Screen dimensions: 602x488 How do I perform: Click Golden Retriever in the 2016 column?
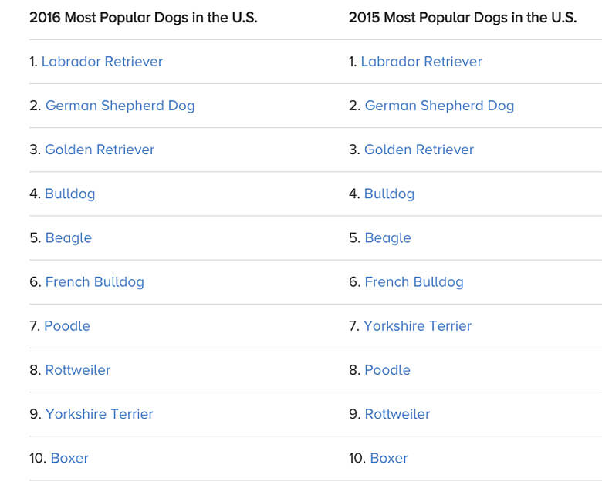pos(100,150)
